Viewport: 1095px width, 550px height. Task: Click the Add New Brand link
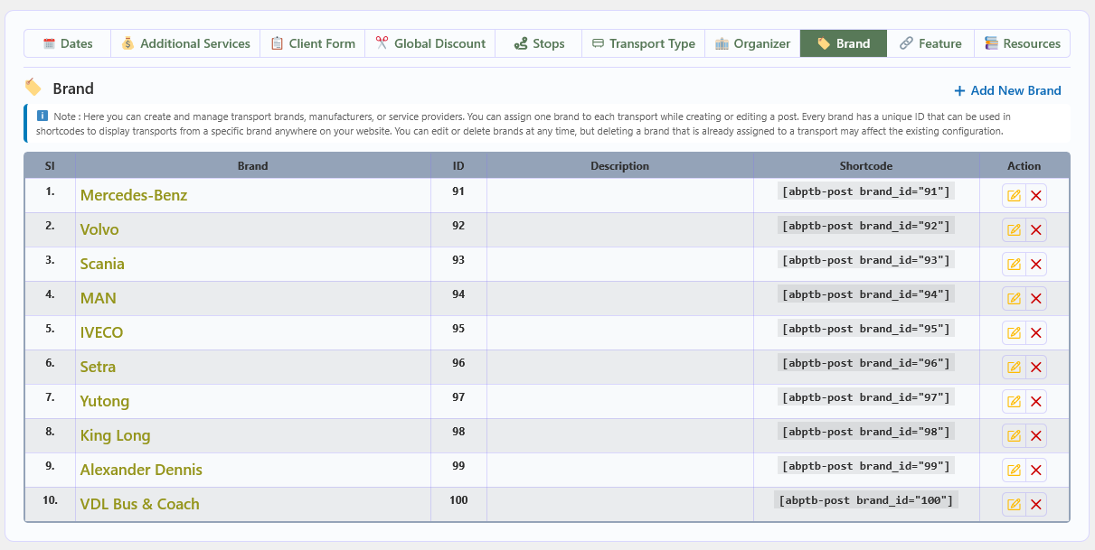[x=1007, y=90]
